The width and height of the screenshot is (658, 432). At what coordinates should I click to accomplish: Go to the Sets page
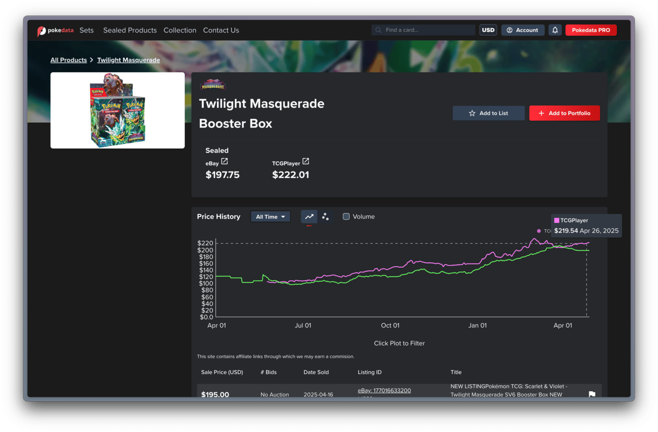tap(87, 30)
